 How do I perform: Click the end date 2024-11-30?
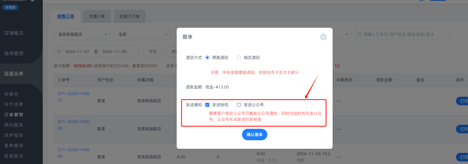(114, 52)
